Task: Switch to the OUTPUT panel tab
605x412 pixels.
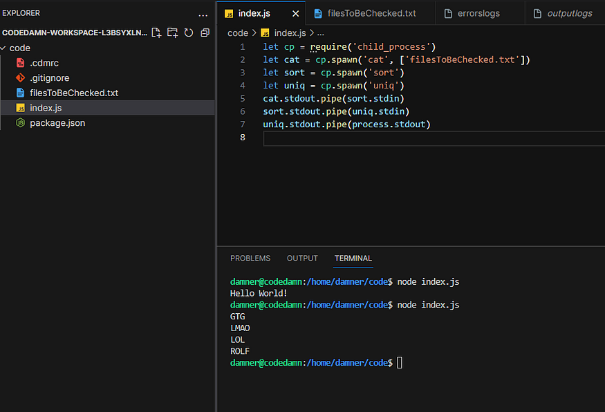Action: coord(302,258)
